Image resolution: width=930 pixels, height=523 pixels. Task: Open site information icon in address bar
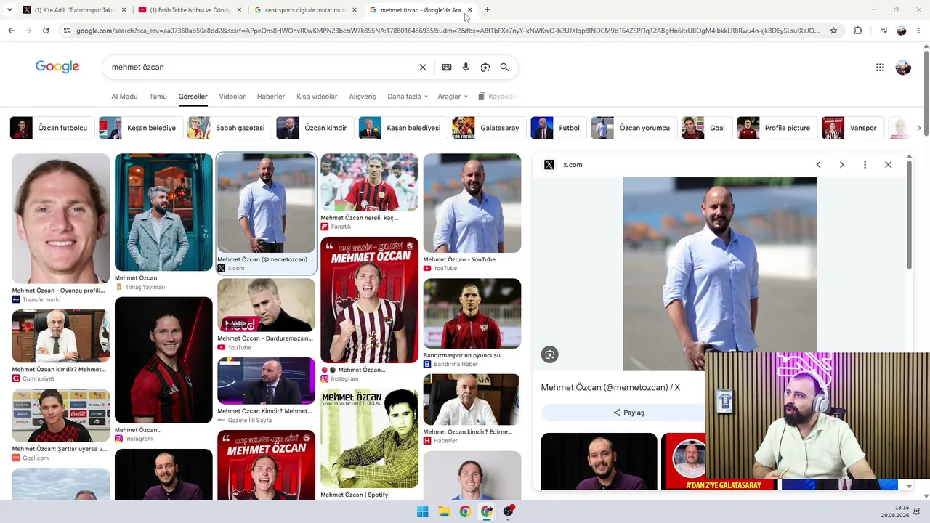pyautogui.click(x=67, y=31)
